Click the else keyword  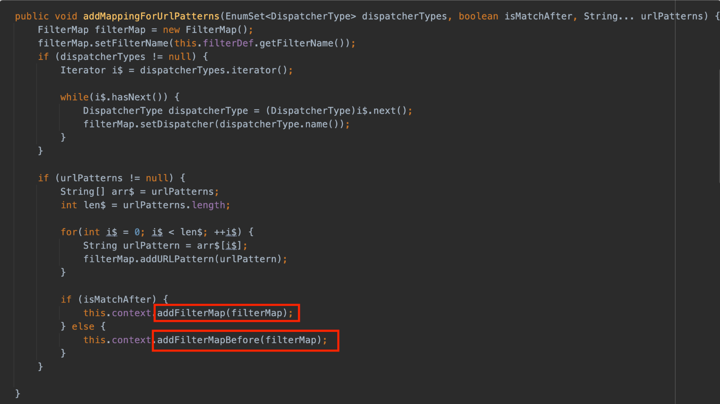pyautogui.click(x=83, y=327)
